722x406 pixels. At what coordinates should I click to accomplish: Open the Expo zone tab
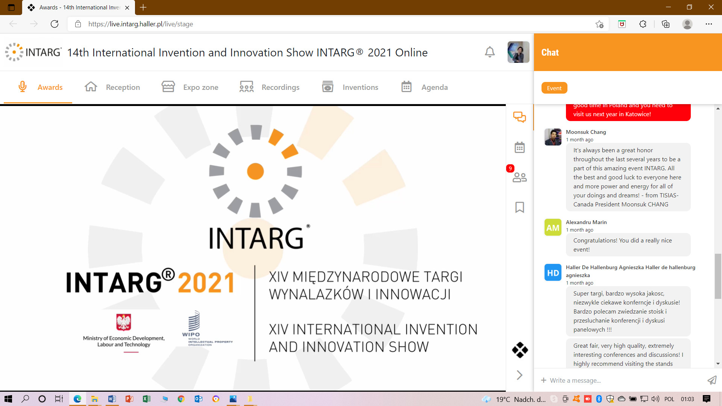click(190, 87)
